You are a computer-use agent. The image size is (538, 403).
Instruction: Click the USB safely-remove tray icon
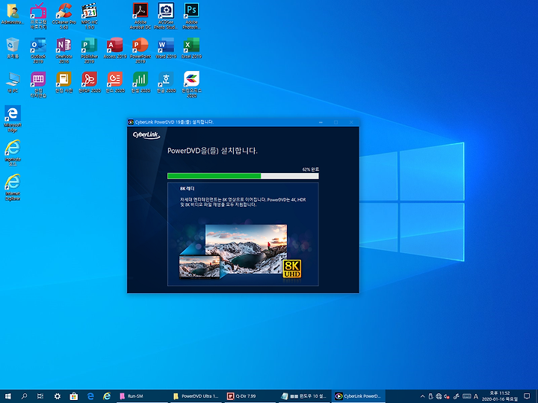tap(430, 396)
